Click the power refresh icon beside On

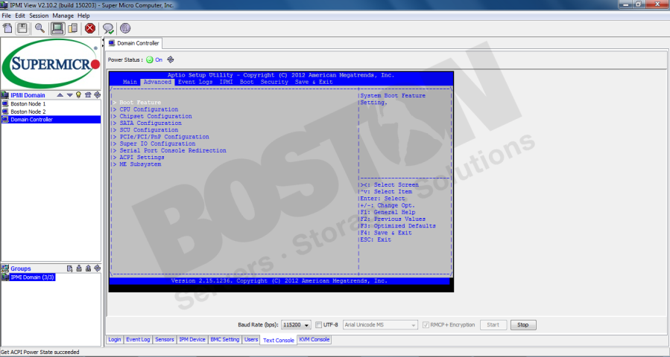pyautogui.click(x=171, y=59)
